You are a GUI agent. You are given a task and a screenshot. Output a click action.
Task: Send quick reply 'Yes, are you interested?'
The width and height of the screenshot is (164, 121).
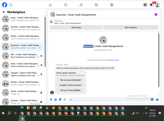coord(71,80)
